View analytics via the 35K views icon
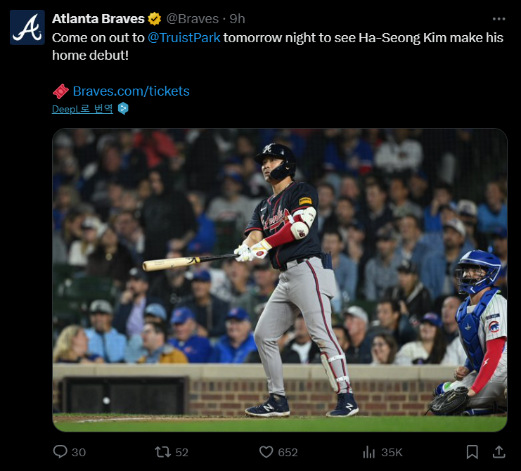 click(369, 452)
